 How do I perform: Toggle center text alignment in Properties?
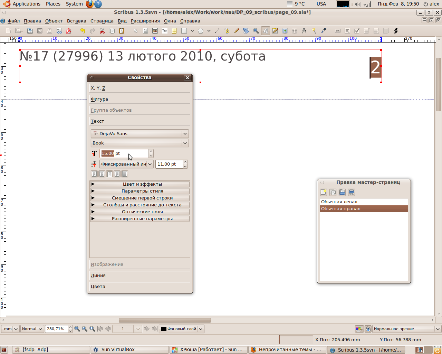coord(102,174)
